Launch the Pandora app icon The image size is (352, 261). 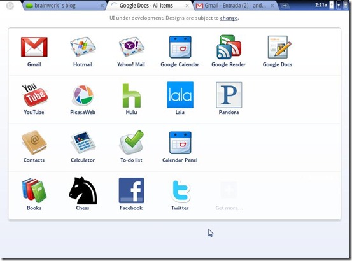pyautogui.click(x=229, y=95)
